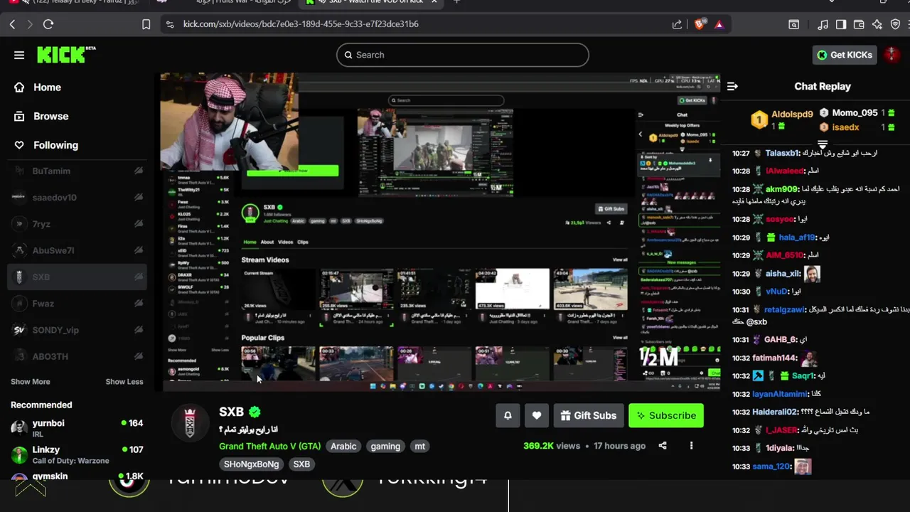Open yurnboi recommended channel

(x=77, y=427)
